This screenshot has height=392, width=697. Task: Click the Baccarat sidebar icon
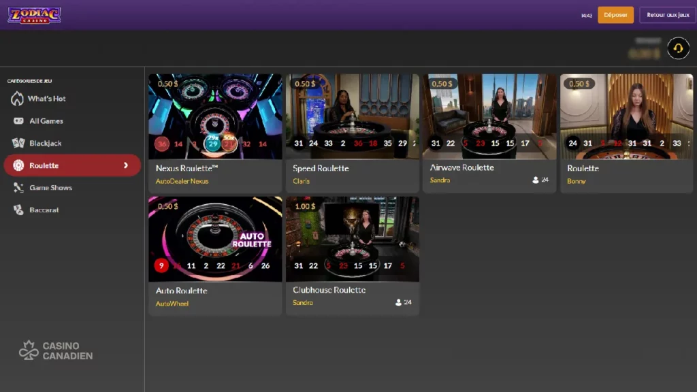[x=18, y=210]
